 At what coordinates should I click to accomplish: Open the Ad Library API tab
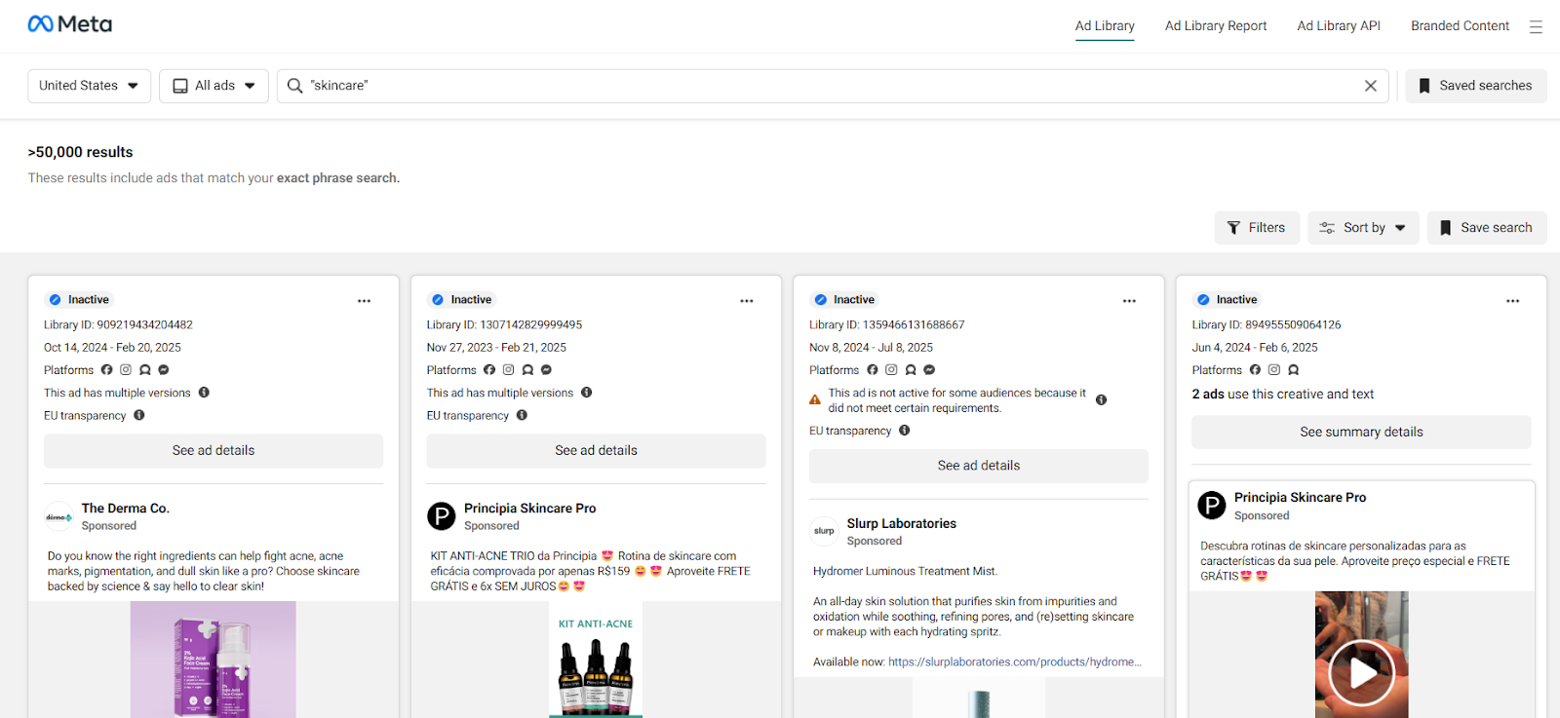[x=1338, y=26]
